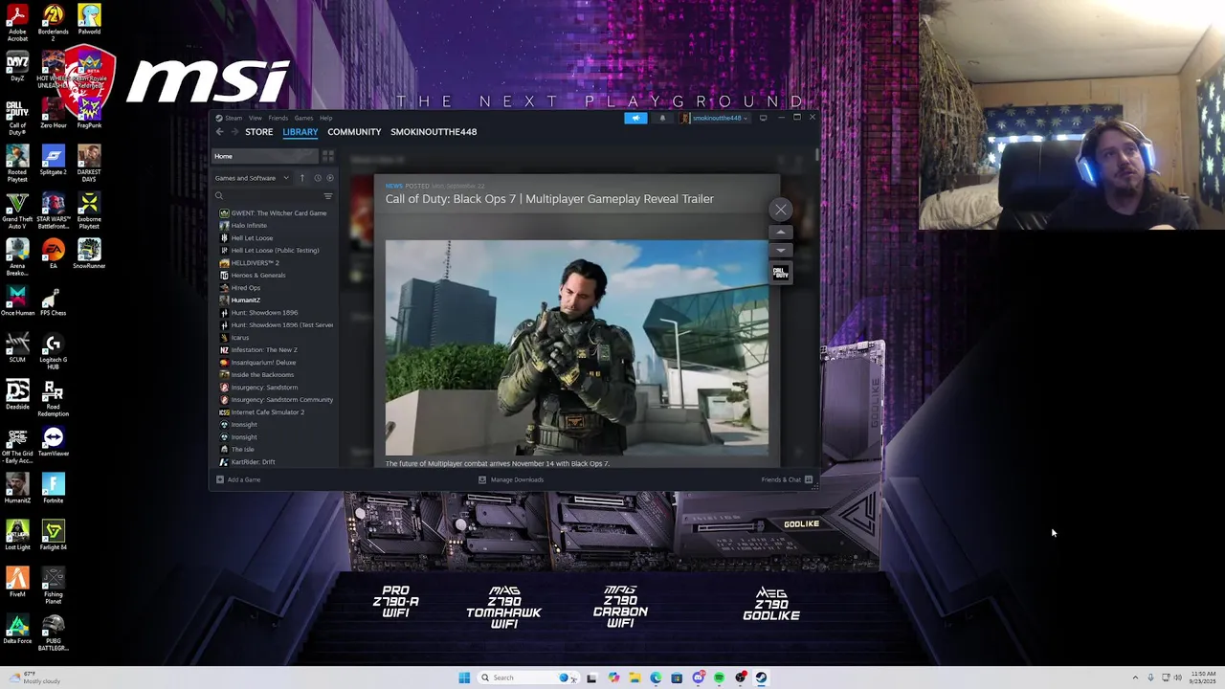Open the View menu

(x=256, y=118)
